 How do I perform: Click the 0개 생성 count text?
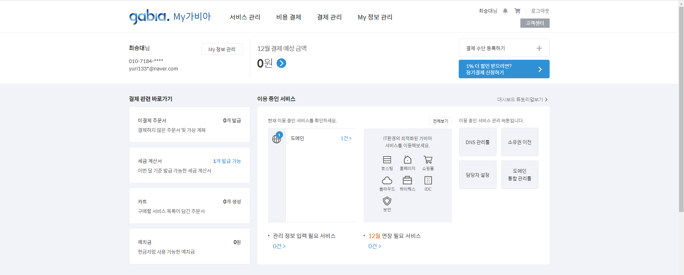tap(232, 202)
